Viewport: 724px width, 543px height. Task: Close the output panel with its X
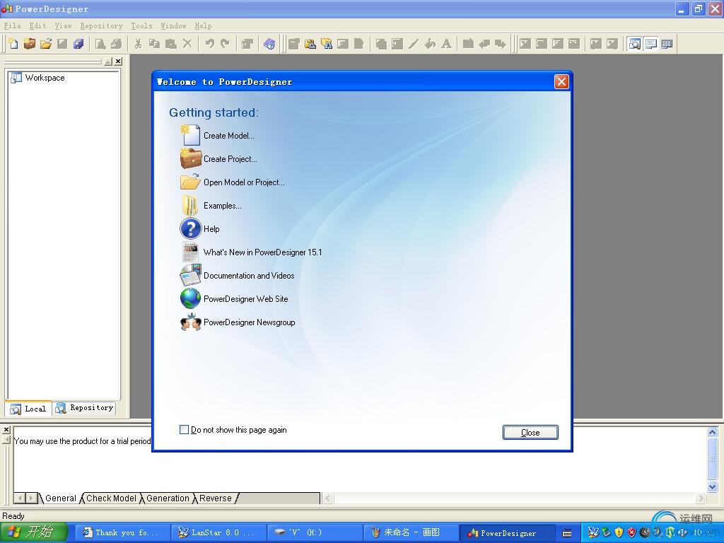click(6, 429)
